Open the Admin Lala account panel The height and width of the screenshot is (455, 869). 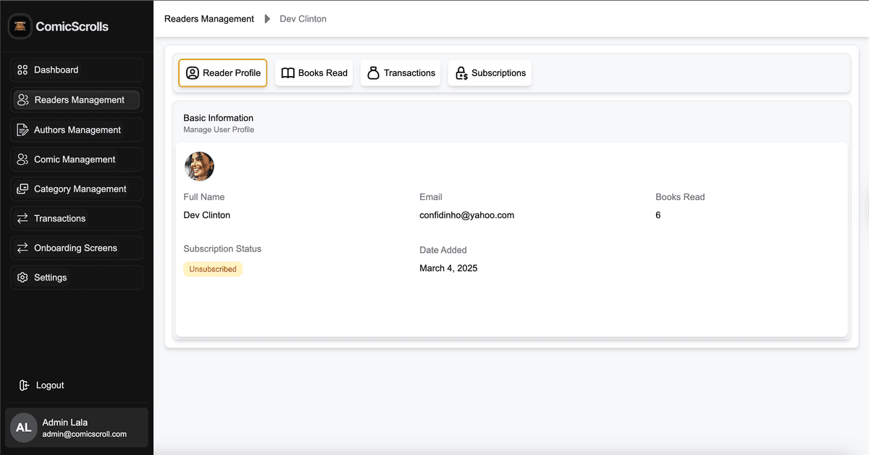(x=76, y=427)
